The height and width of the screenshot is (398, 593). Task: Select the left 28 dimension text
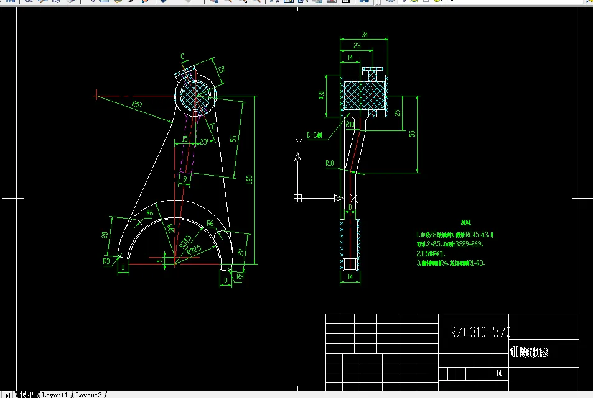tap(105, 235)
